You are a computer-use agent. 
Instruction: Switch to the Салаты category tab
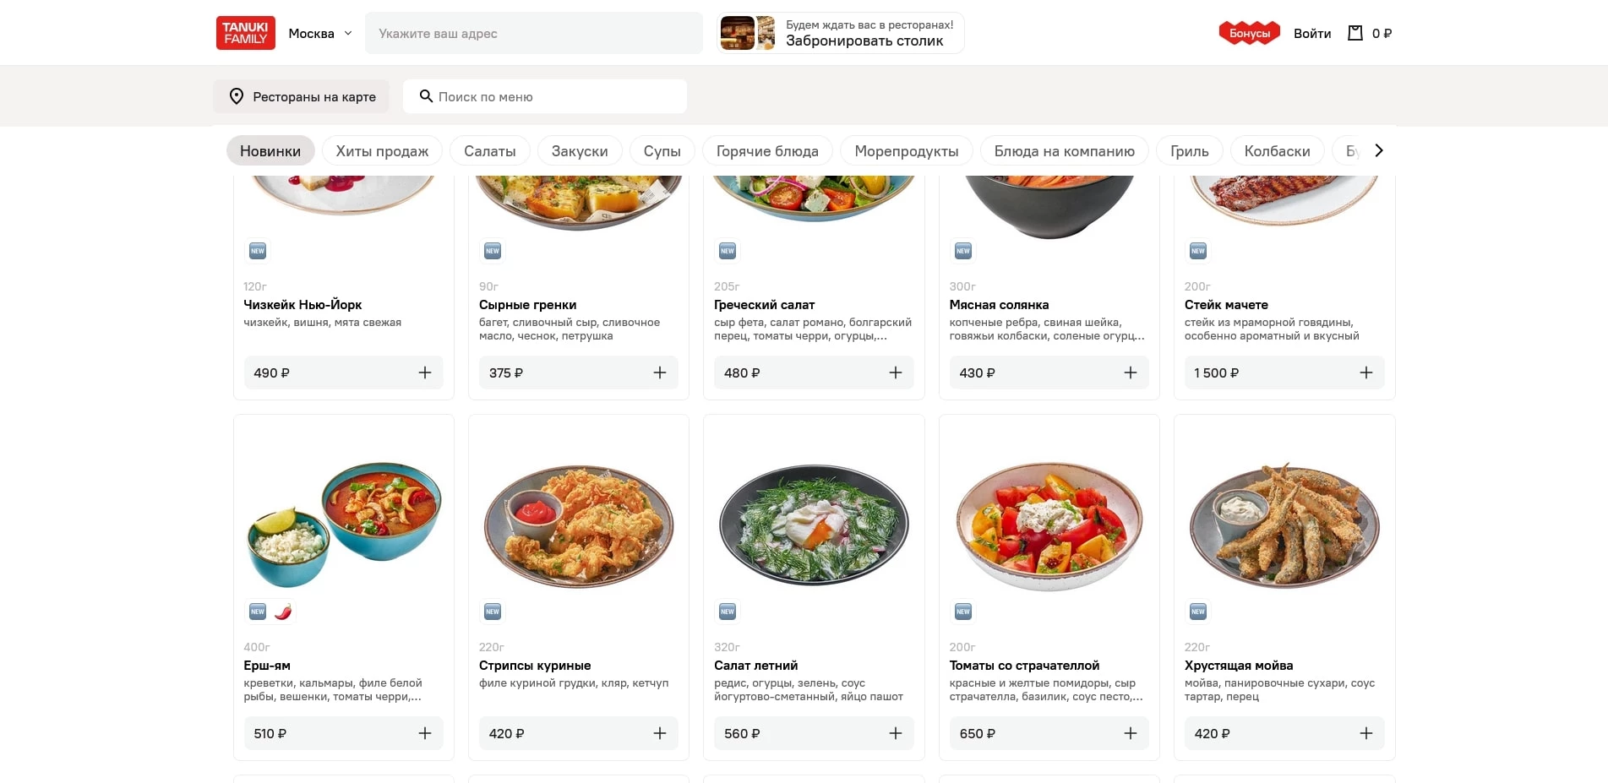pyautogui.click(x=489, y=151)
